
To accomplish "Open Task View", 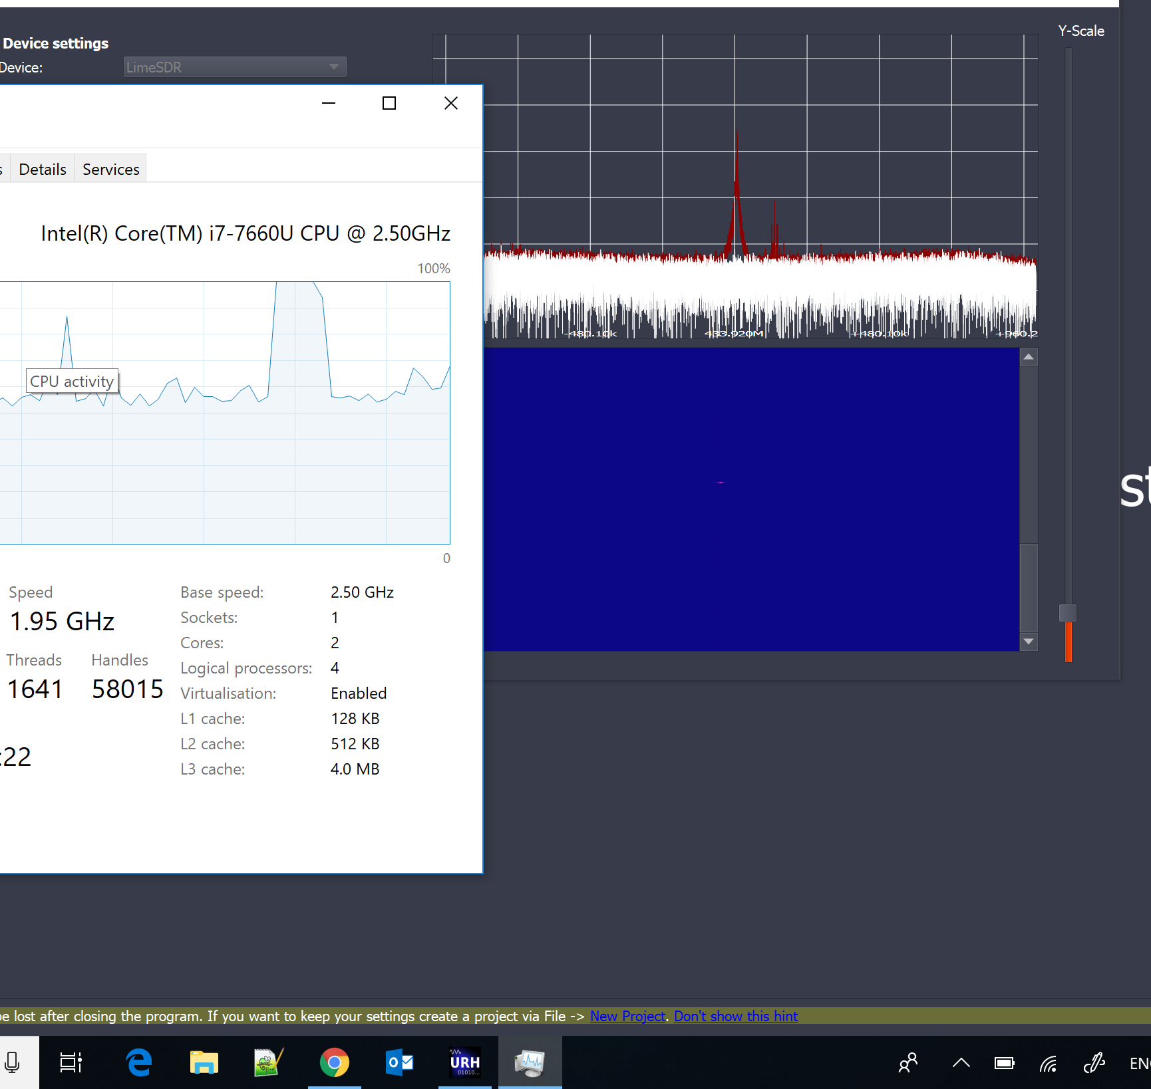I will 70,1062.
